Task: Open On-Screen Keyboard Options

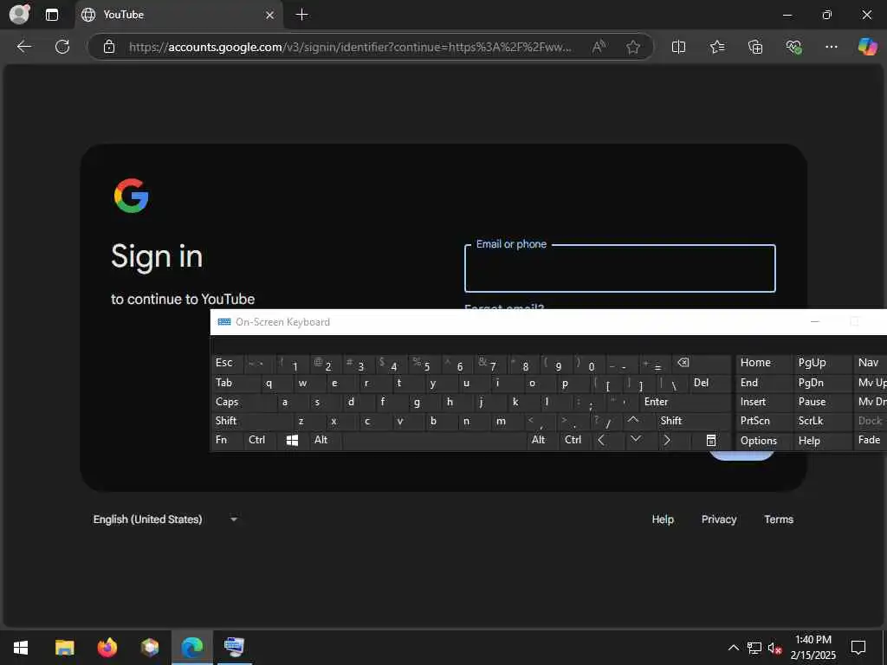Action: point(763,441)
